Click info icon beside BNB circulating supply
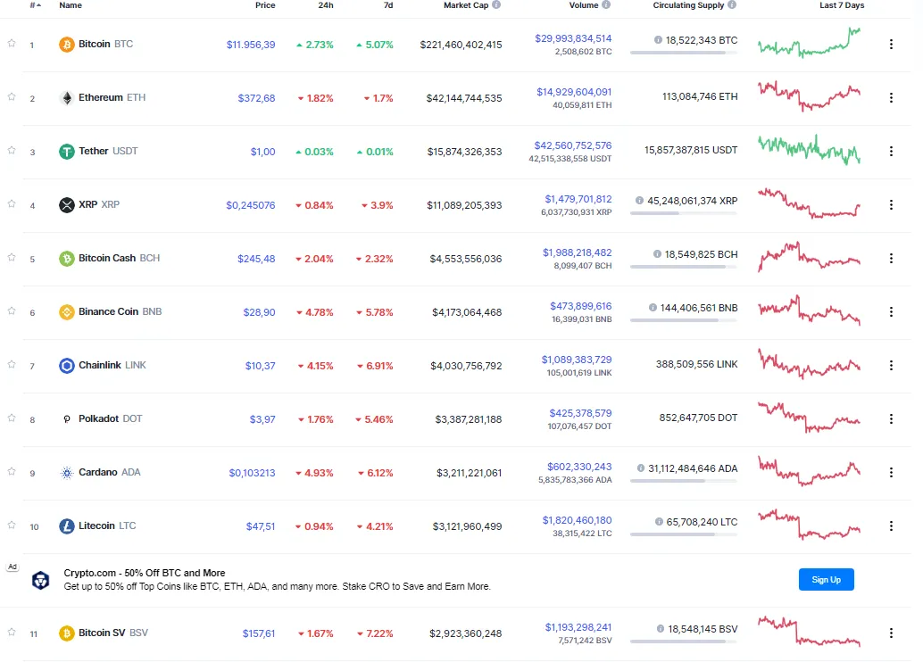Screen dimensions: 923x662 [653, 308]
